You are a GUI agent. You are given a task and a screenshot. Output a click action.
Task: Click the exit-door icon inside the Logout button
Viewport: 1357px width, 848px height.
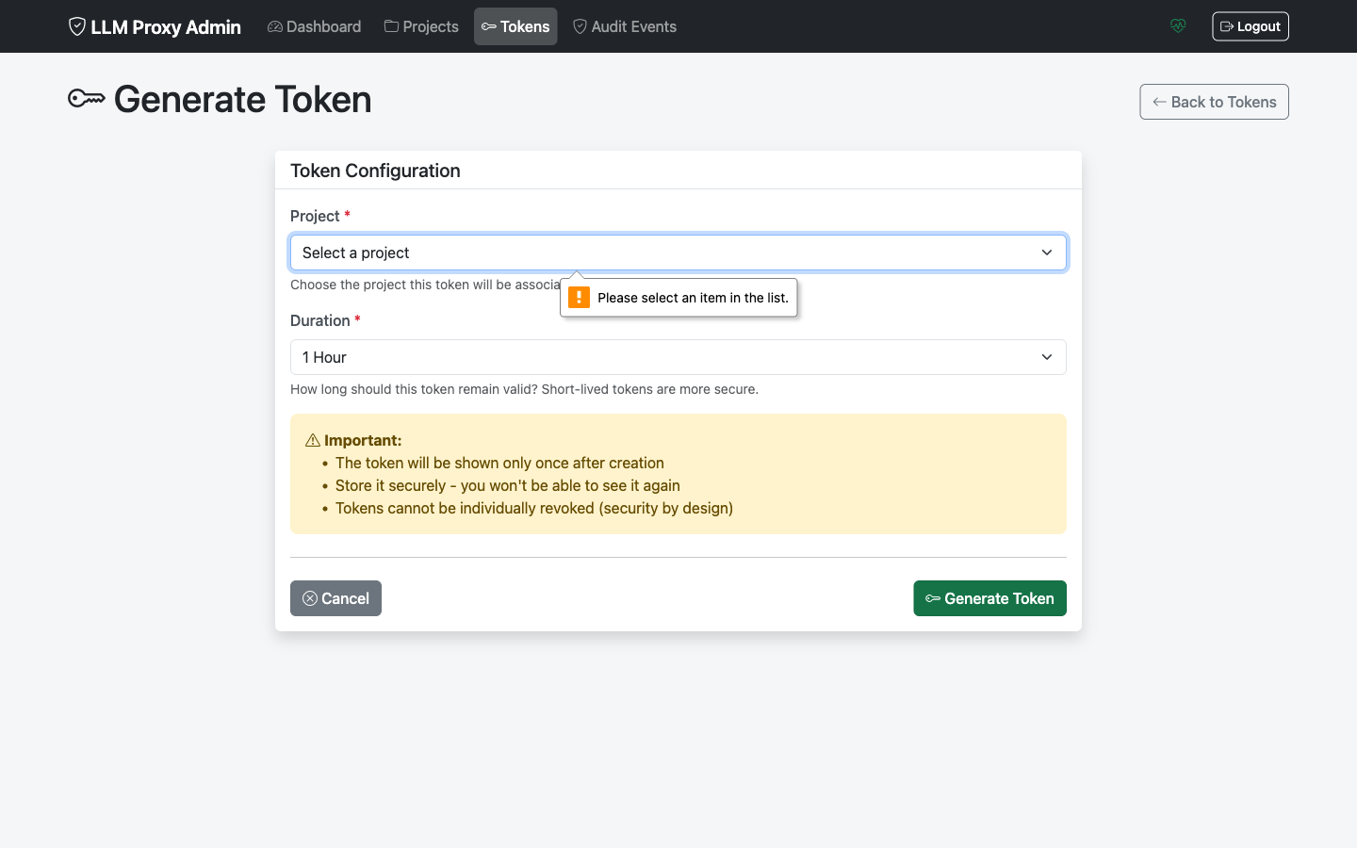(x=1225, y=25)
